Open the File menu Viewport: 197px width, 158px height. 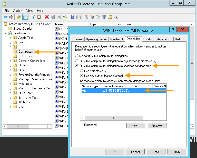[7, 11]
